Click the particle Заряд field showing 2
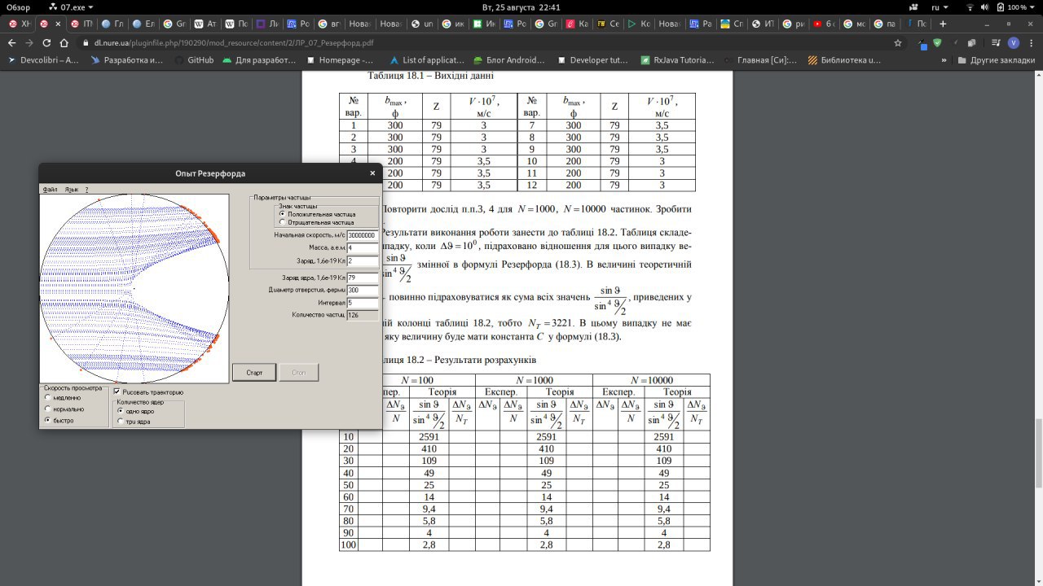 coord(363,260)
